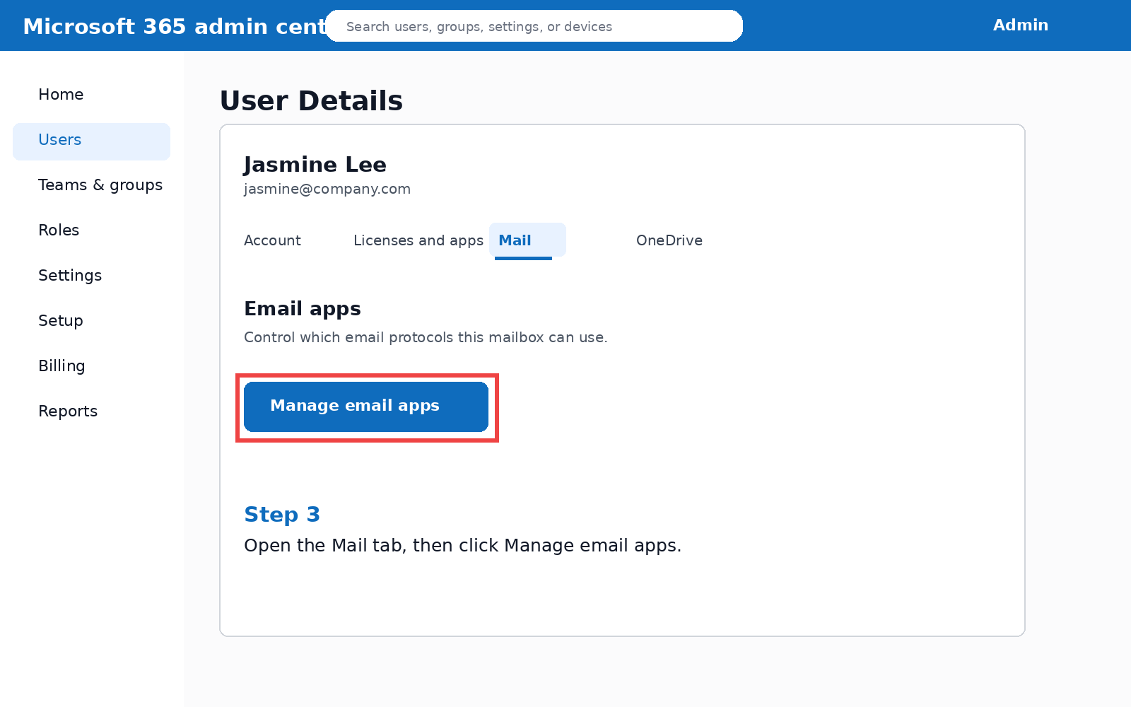Open the OneDrive tab
The image size is (1131, 707).
(669, 240)
